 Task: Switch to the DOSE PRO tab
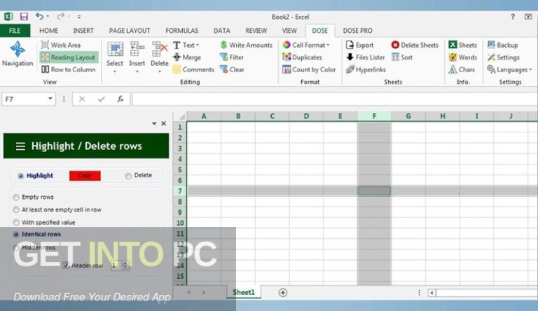pos(357,31)
